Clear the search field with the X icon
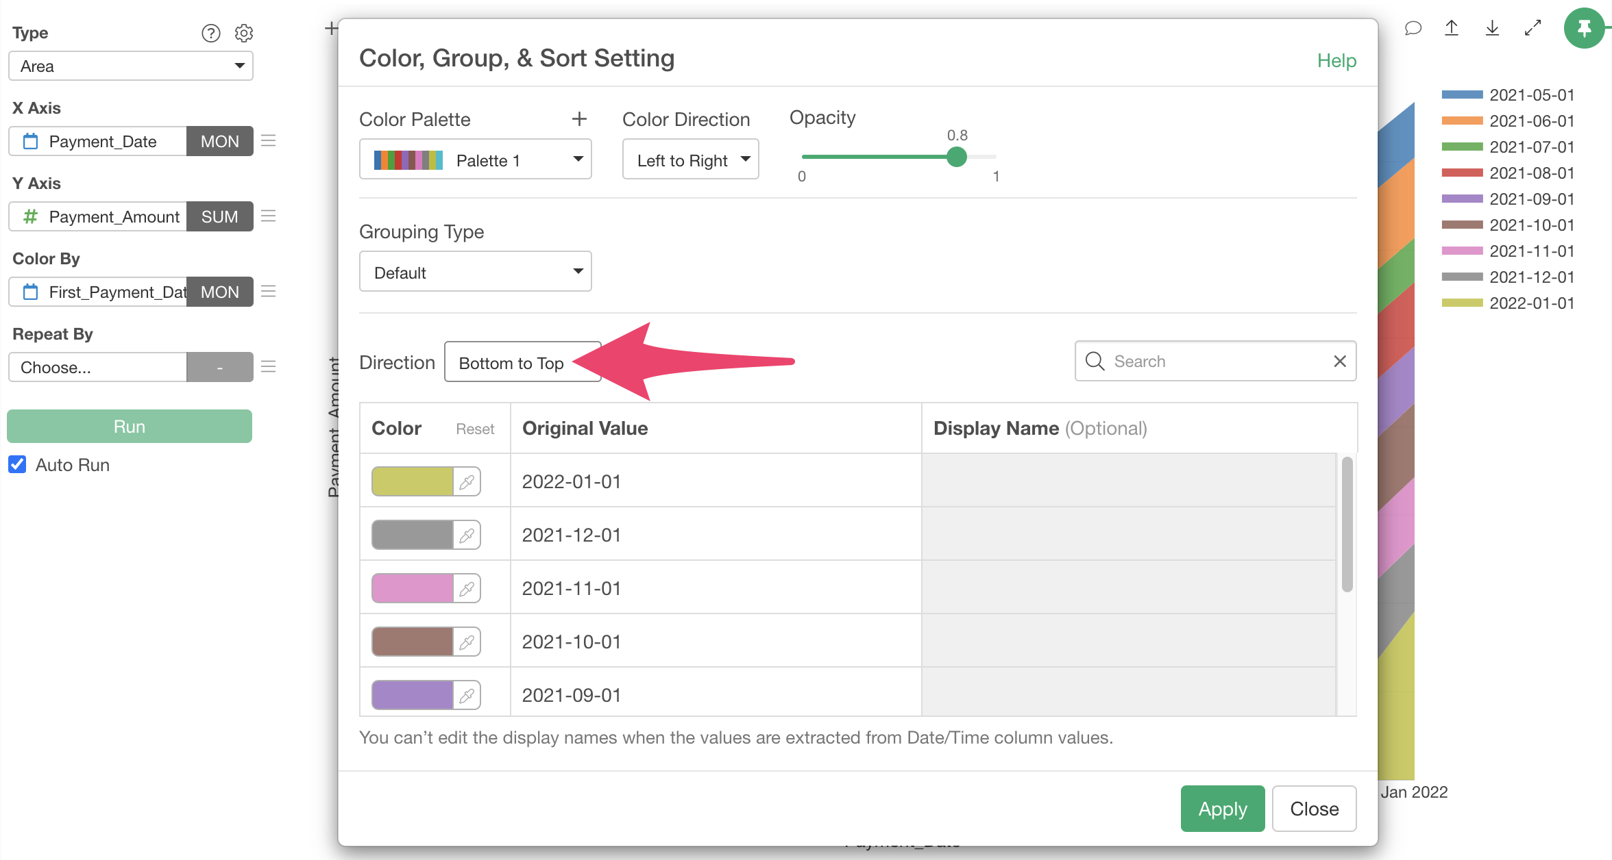Screen dimensions: 1612x860 (1340, 361)
